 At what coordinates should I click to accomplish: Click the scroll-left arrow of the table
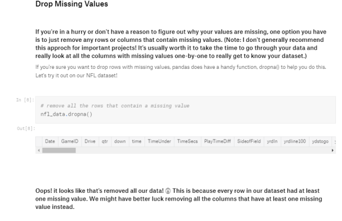coord(39,150)
